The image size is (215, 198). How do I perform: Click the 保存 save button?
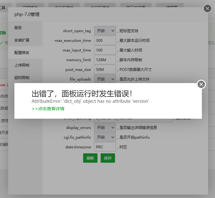coord(108,158)
